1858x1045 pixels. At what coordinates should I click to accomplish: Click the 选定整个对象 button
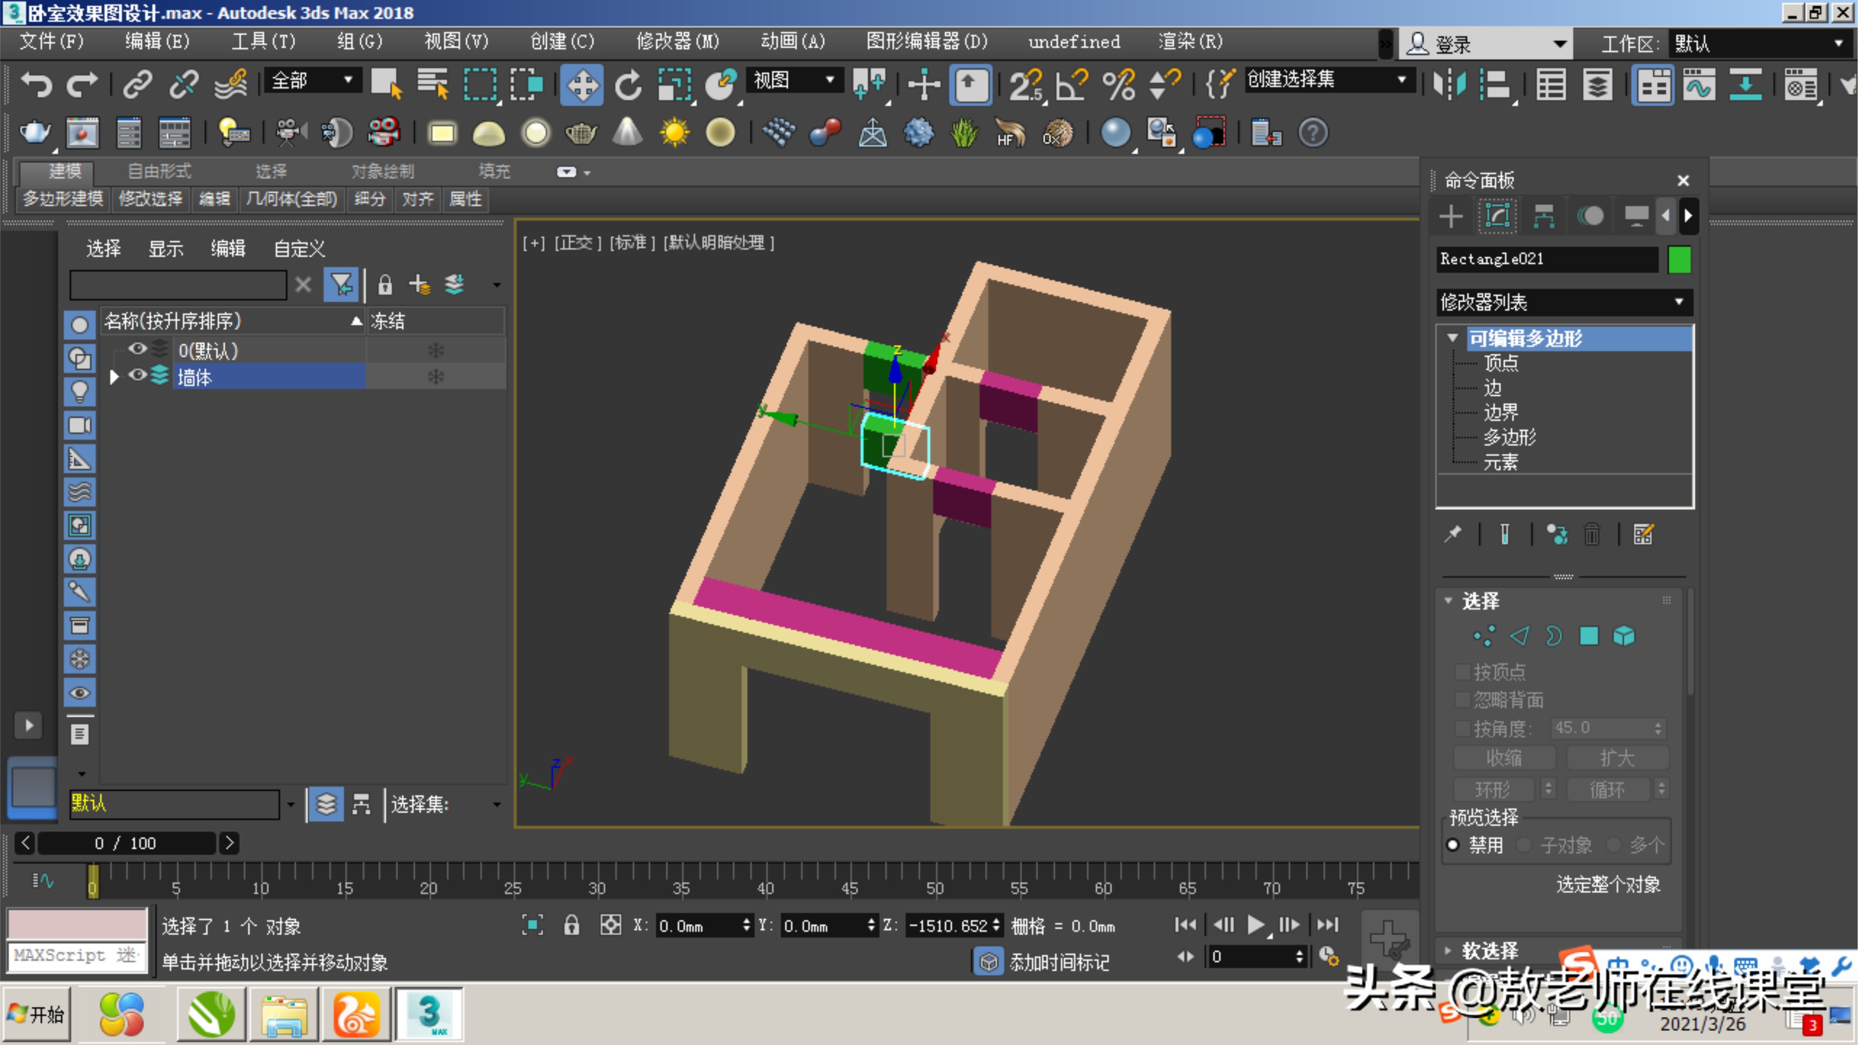tap(1608, 884)
